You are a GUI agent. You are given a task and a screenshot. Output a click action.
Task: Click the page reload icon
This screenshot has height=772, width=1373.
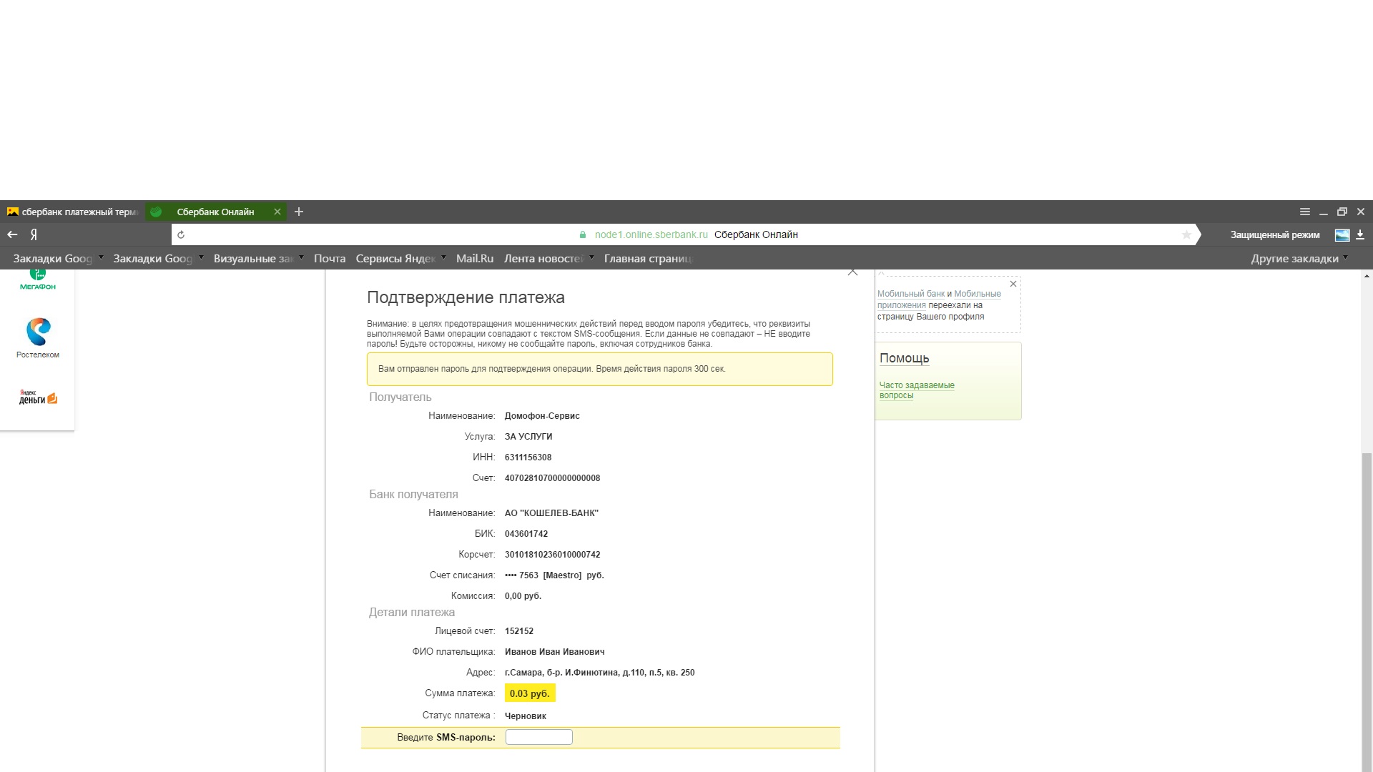pyautogui.click(x=181, y=234)
